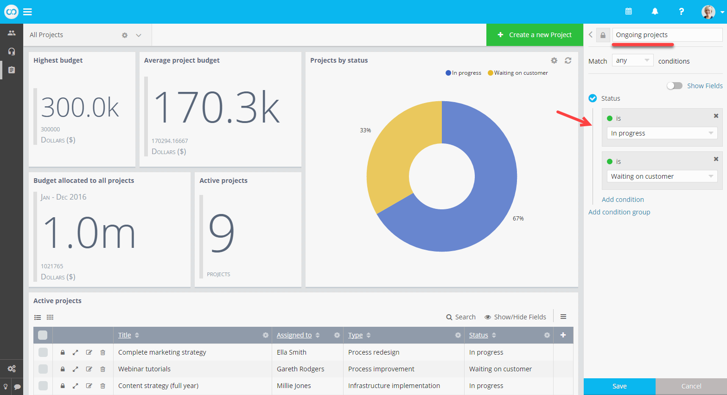The width and height of the screenshot is (727, 395).
Task: Open the hamburger main menu
Action: (x=27, y=12)
